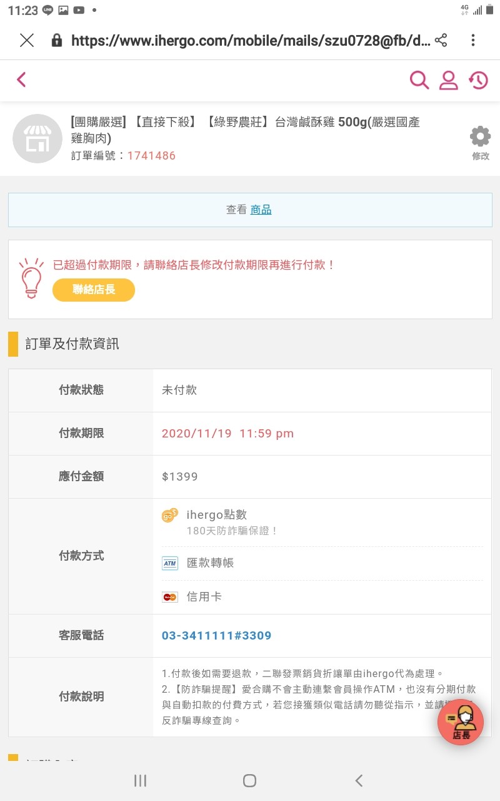This screenshot has height=801, width=500.
Task: Open the 商品 product link
Action: [261, 210]
